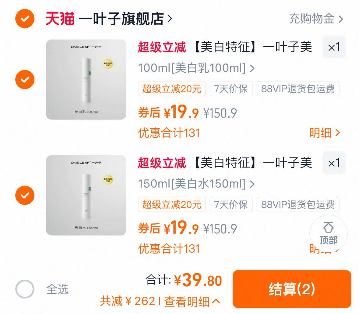The image size is (359, 314).
Task: Click the 超级立减20元 coupon tag on first item
Action: coord(171,89)
